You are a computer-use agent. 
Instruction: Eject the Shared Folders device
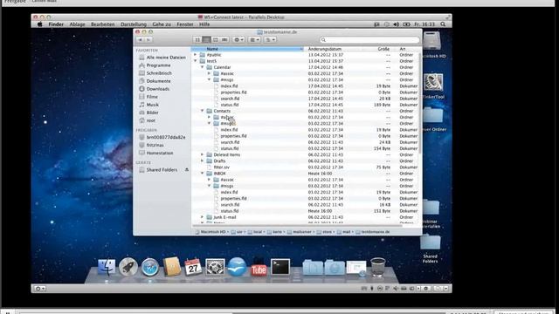tap(186, 170)
